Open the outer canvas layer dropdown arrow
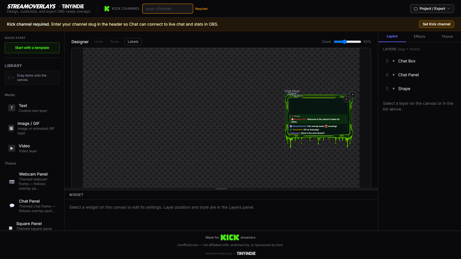The width and height of the screenshot is (461, 259). [x=353, y=95]
